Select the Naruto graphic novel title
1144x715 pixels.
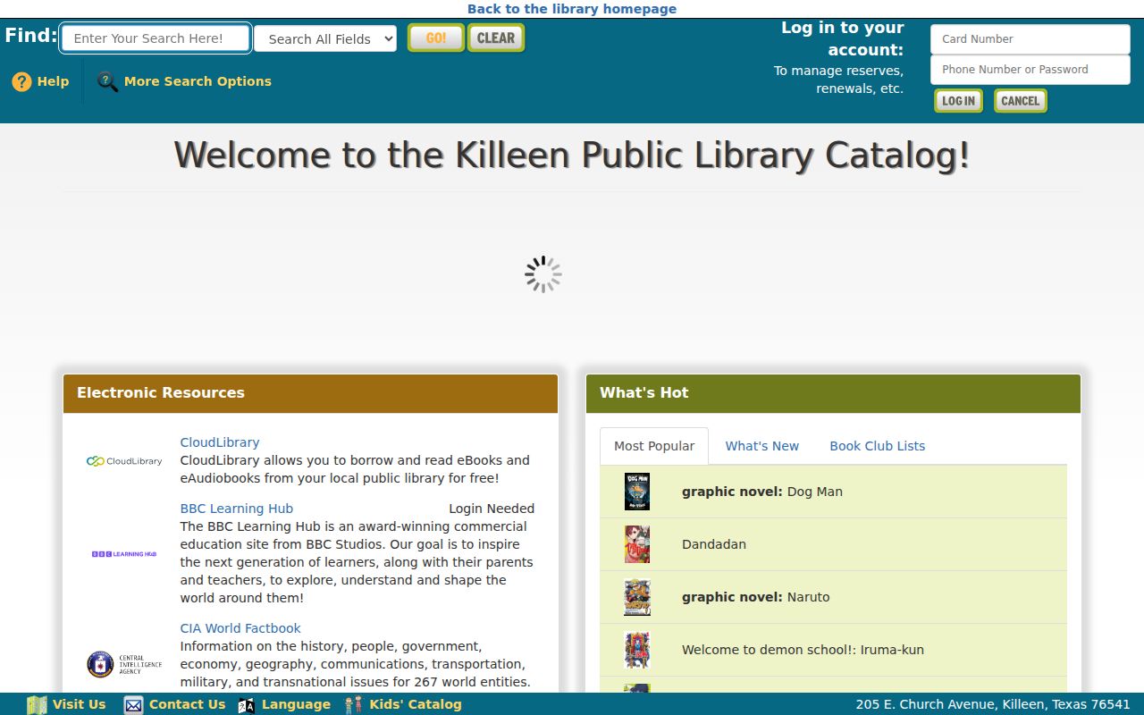point(756,597)
